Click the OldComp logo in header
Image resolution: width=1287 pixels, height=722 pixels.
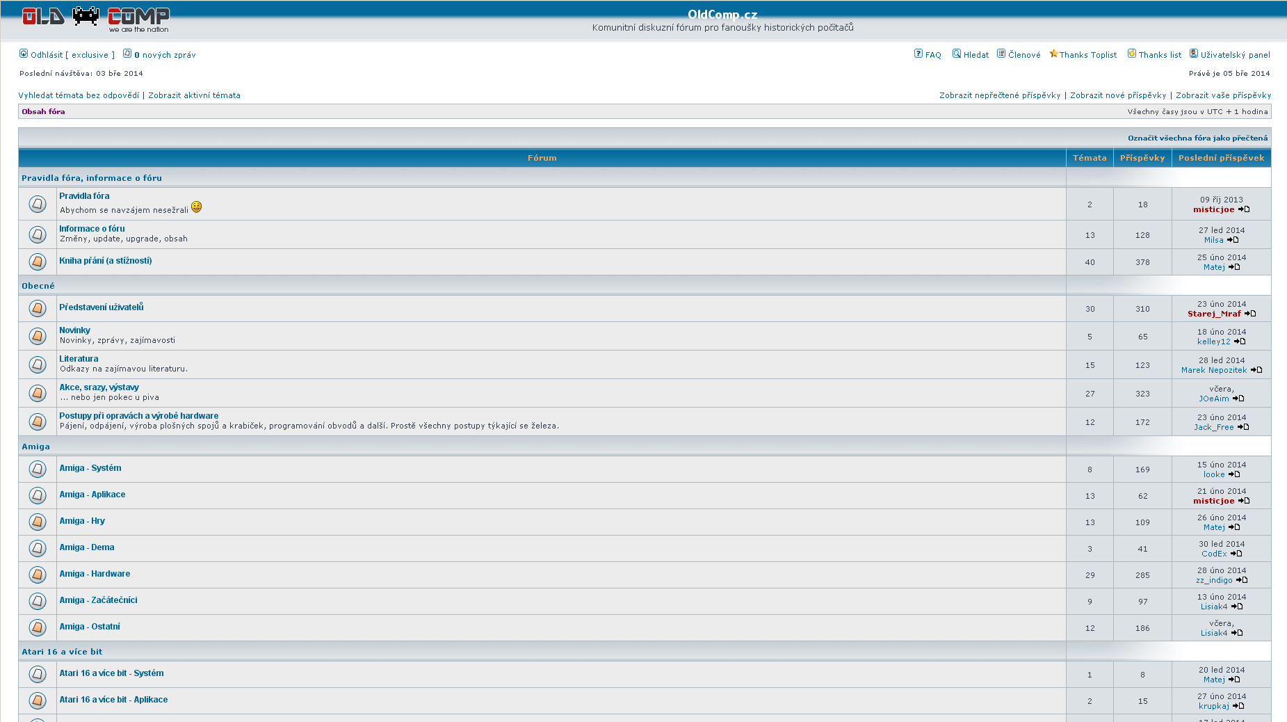[95, 19]
